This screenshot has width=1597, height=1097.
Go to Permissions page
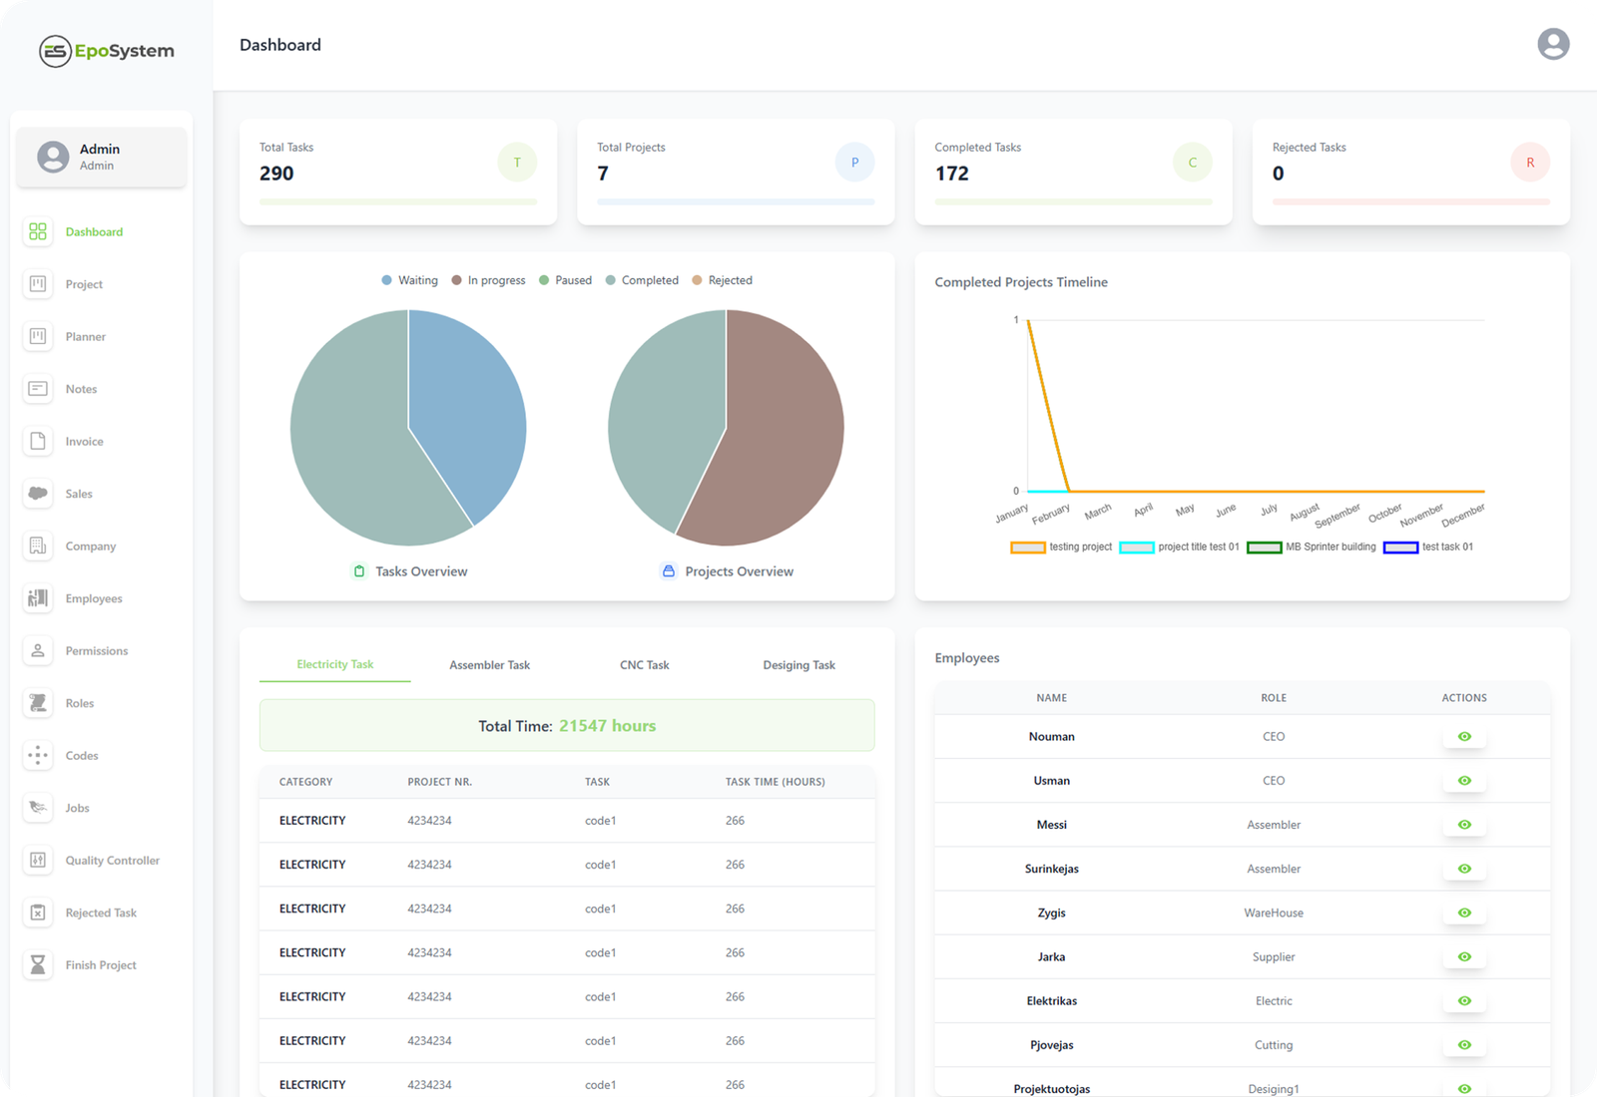click(x=97, y=651)
